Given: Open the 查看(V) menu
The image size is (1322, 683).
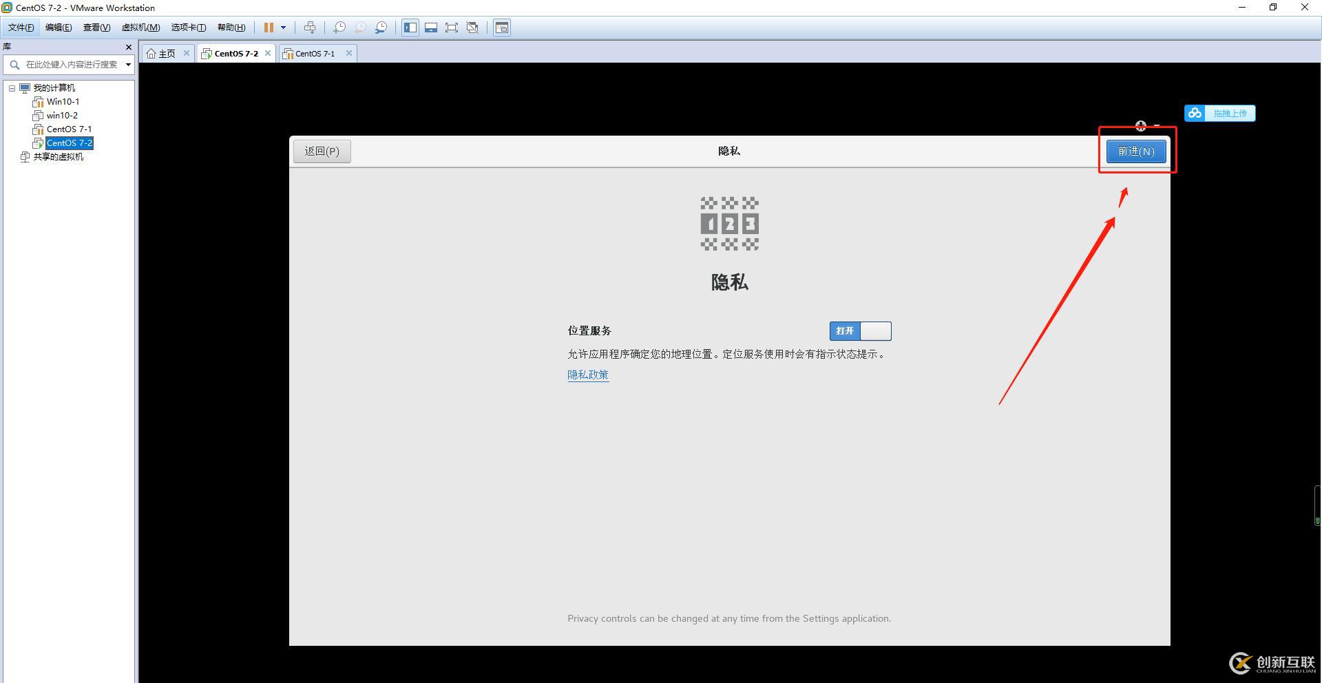Looking at the screenshot, I should tap(96, 28).
